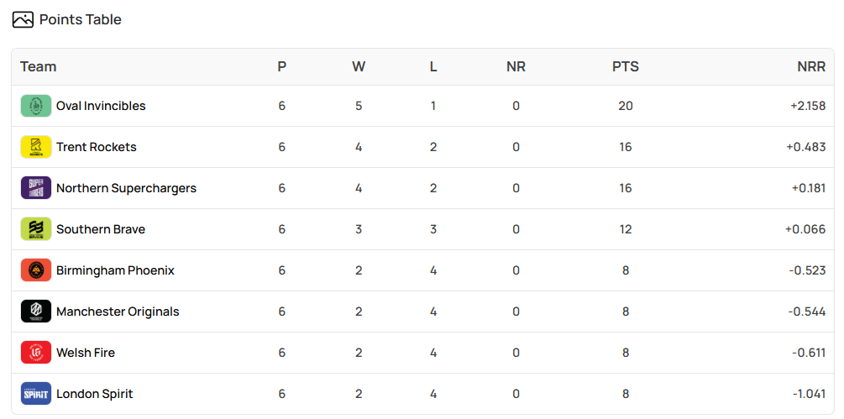Viewport: 844px width, 419px height.
Task: Click the Welsh Fire red logo
Action: coord(36,353)
